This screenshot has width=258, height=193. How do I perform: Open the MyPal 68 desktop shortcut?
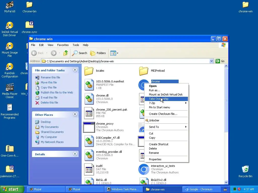pyautogui.click(x=10, y=7)
